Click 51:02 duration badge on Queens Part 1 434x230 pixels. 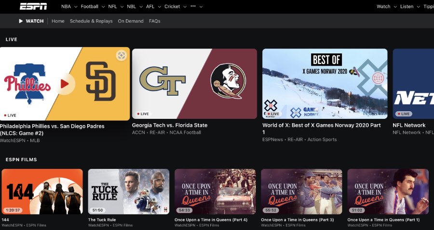(x=357, y=210)
